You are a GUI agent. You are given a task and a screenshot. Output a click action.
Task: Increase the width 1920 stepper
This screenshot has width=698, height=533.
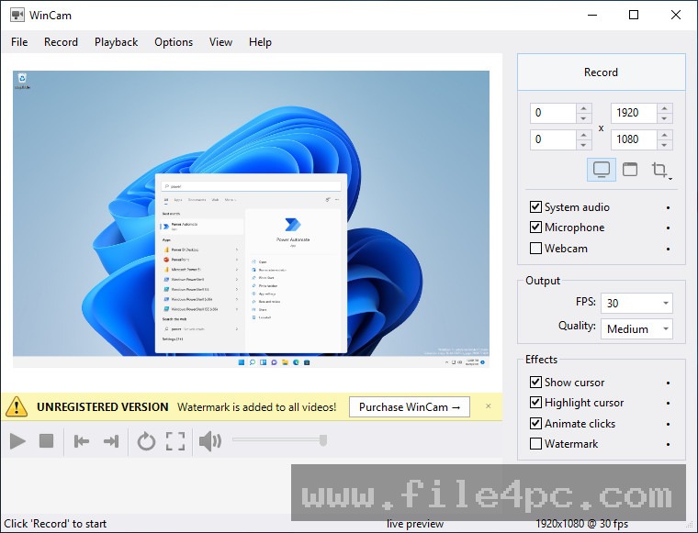pos(665,108)
